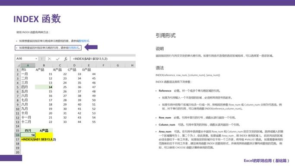Expand the Name Box dropdown arrow
The image size is (295, 166).
[x=36, y=59]
